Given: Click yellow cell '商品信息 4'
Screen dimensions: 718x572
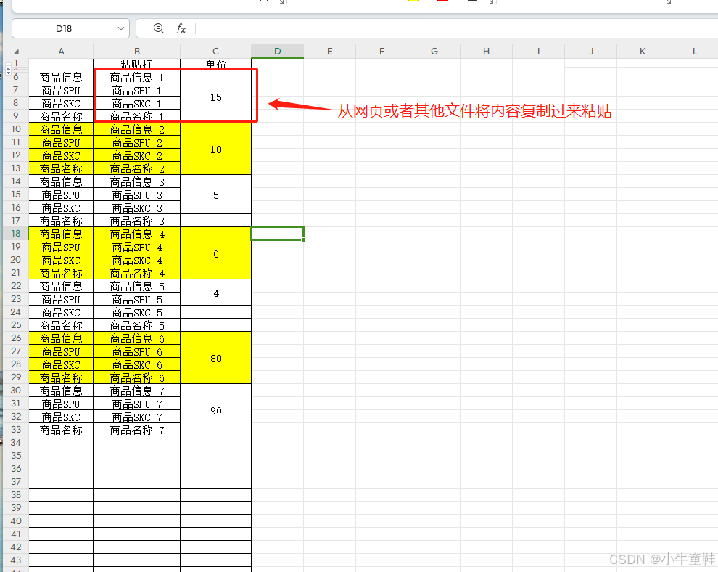Looking at the screenshot, I should point(137,234).
